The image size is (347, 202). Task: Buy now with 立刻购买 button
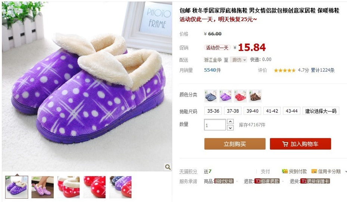235,144
